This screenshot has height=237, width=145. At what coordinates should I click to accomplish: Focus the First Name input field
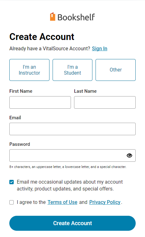pyautogui.click(x=40, y=102)
